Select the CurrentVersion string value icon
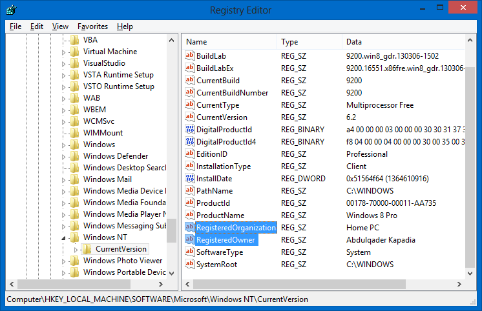The width and height of the screenshot is (482, 311). (190, 117)
